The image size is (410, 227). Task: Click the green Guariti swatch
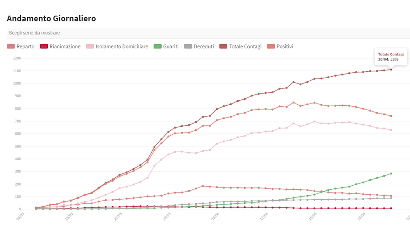[x=158, y=46]
